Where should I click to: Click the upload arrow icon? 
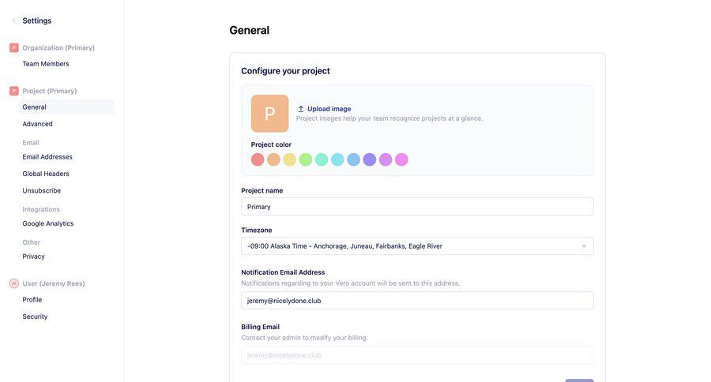point(301,109)
